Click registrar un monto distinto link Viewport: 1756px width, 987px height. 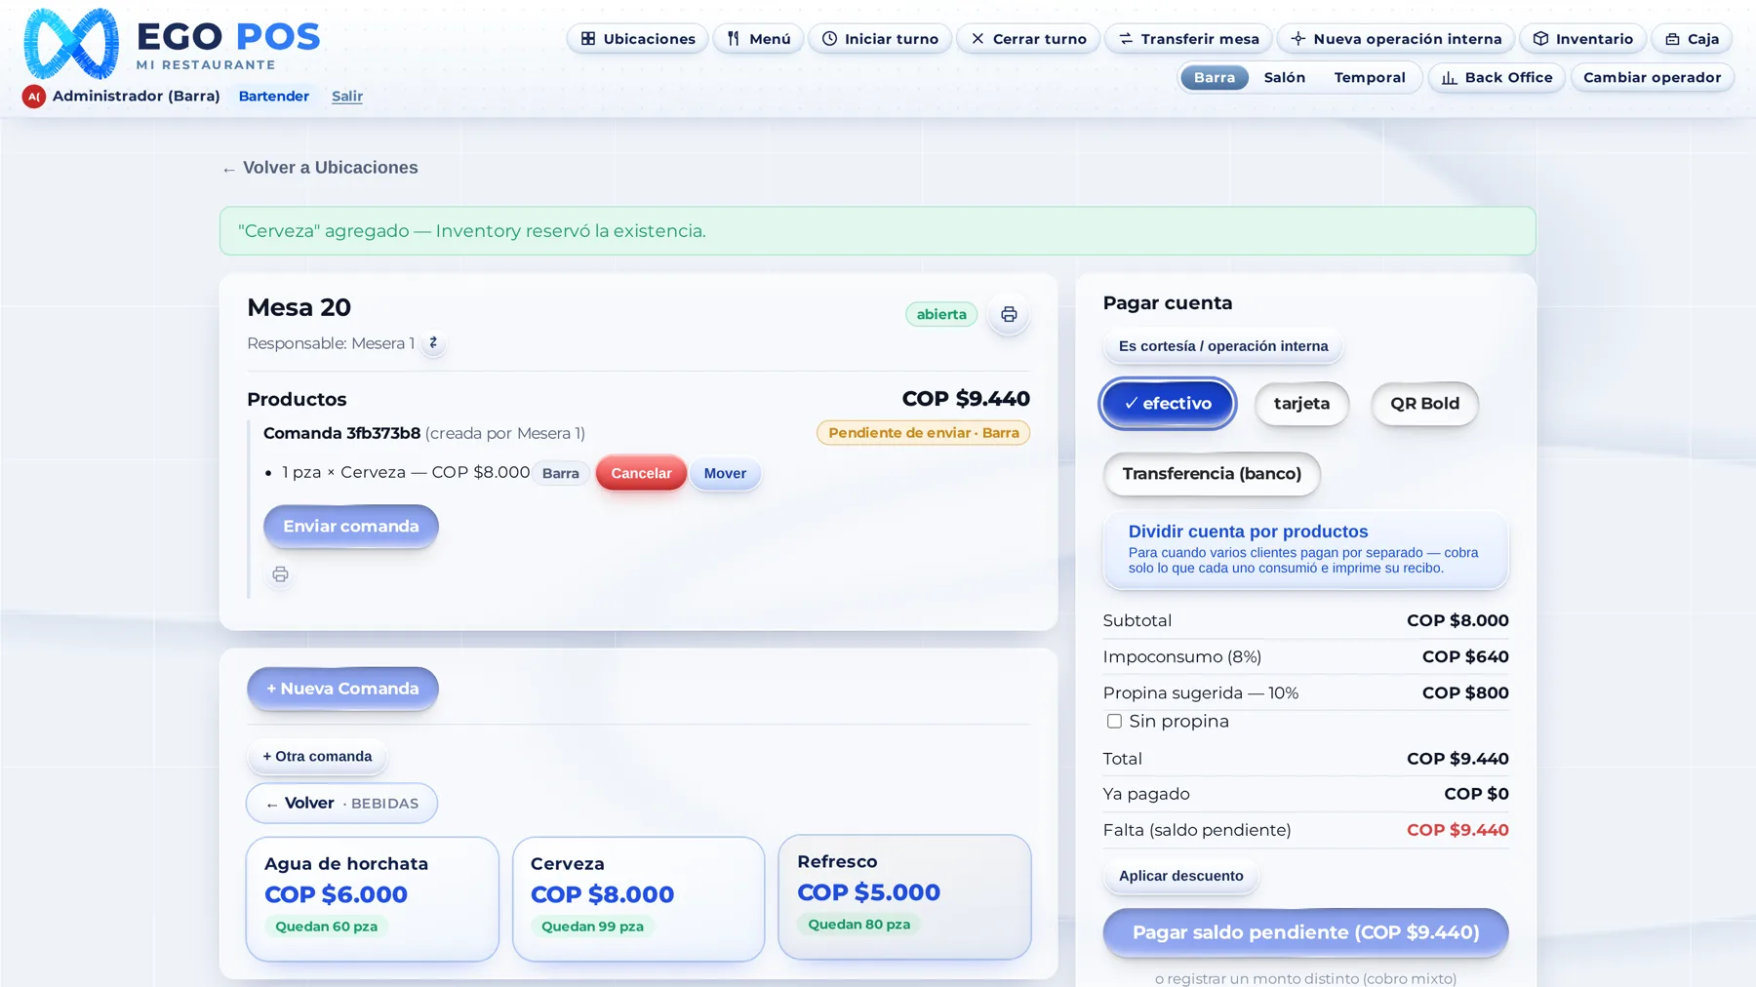pyautogui.click(x=1305, y=978)
